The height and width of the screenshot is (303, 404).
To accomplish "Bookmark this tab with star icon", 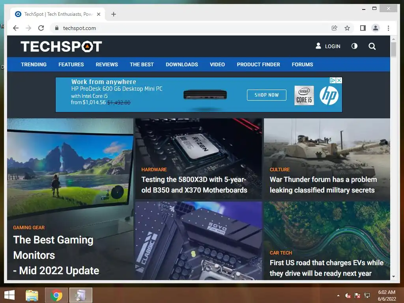I will pos(347,28).
